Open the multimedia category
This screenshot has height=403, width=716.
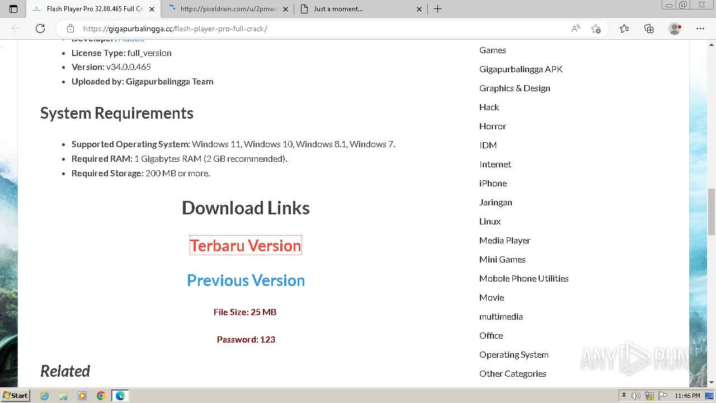point(501,316)
